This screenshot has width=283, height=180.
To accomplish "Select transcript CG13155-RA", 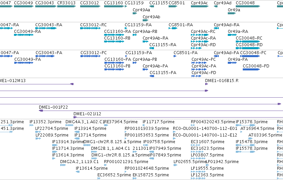I will pyautogui.click(x=152, y=48).
